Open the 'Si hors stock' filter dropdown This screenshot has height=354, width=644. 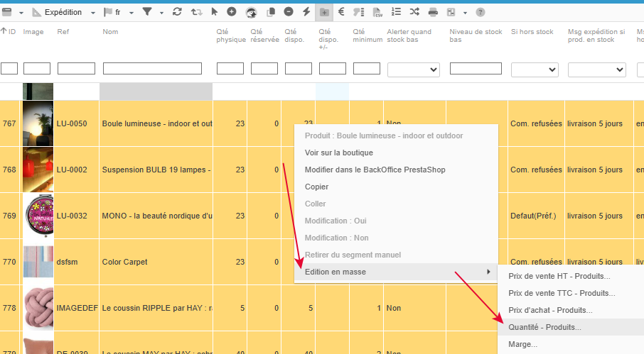point(535,70)
